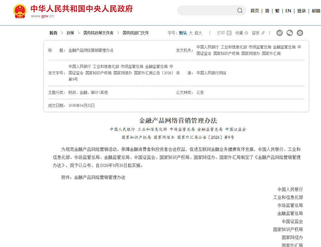The height and width of the screenshot is (247, 321).
Task: Click the 发文机关 label
Action: pyautogui.click(x=185, y=50)
